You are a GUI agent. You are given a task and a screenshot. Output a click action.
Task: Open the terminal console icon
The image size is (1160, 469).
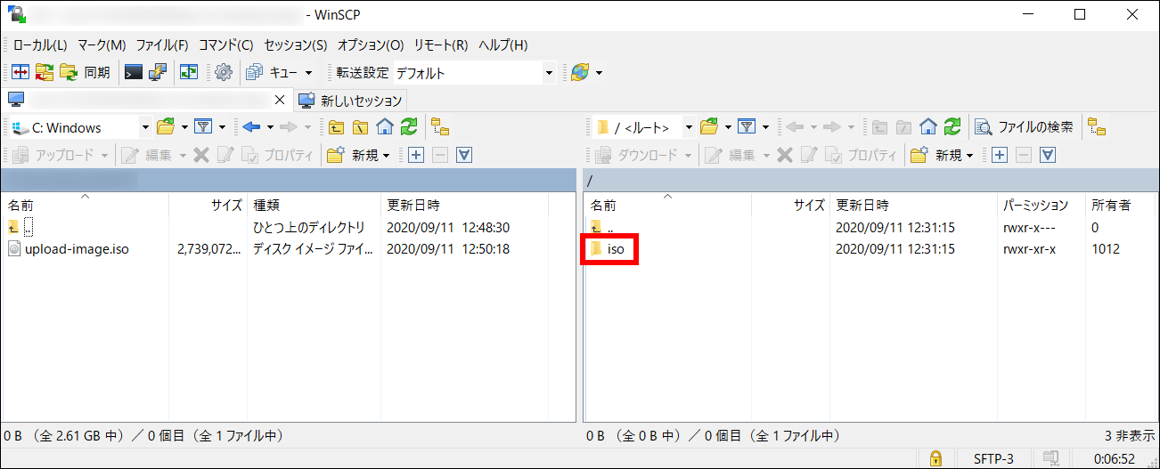point(134,73)
